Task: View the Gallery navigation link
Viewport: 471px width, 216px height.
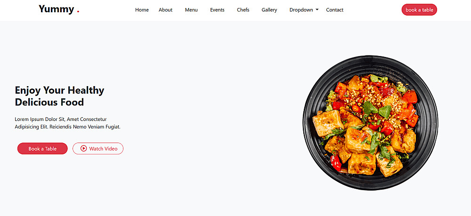Action: [x=269, y=10]
